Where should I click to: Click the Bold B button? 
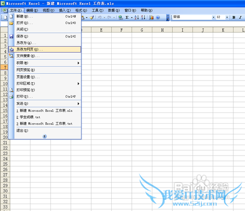tap(234, 17)
